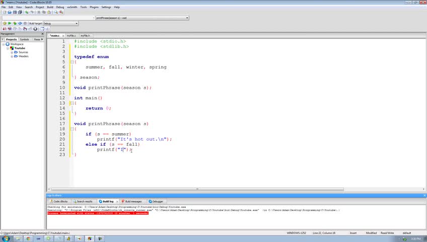Click the red Process terminated log line
The width and height of the screenshot is (427, 242).
coord(98,213)
